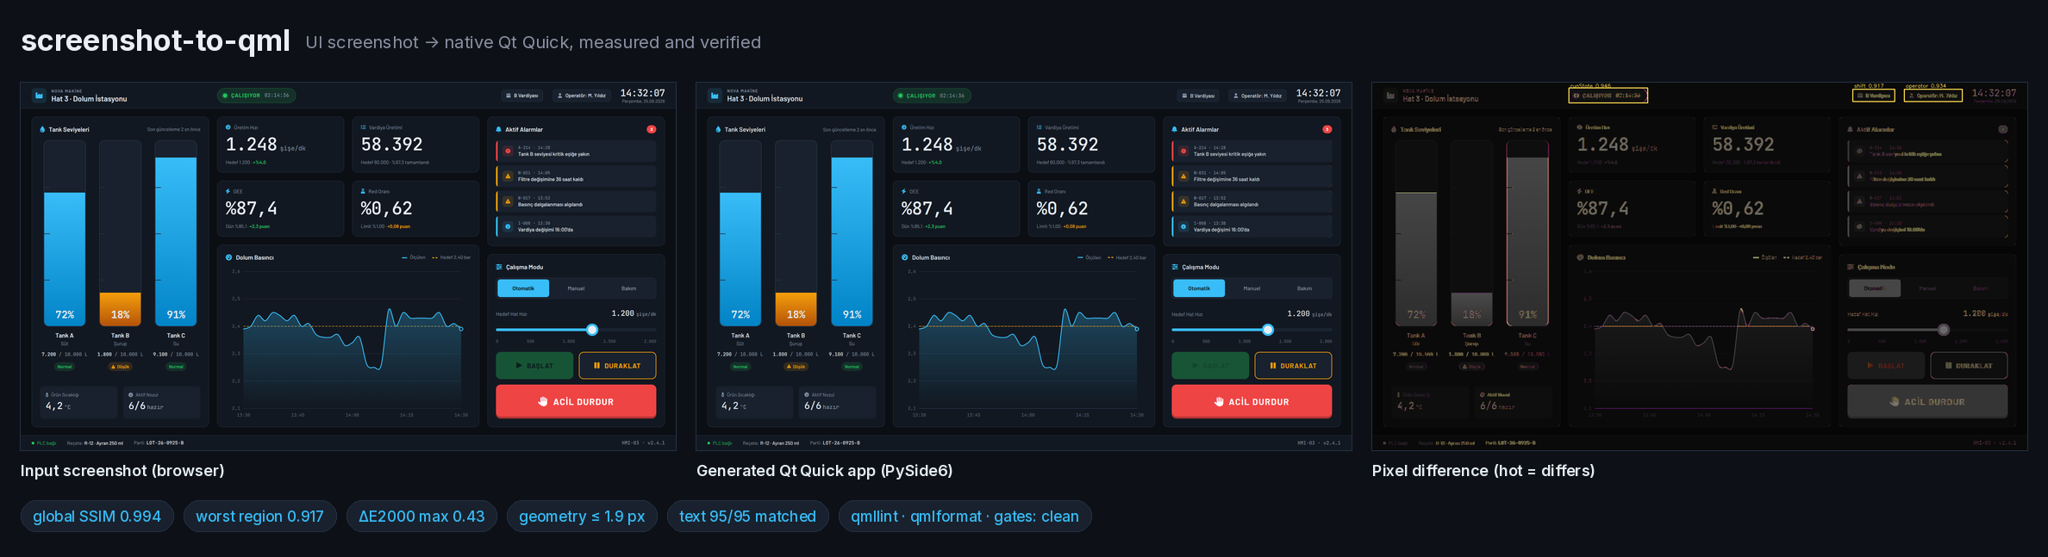Click the DURAKLAT button in the generated Qt app
2048x557 pixels.
[x=1293, y=365]
